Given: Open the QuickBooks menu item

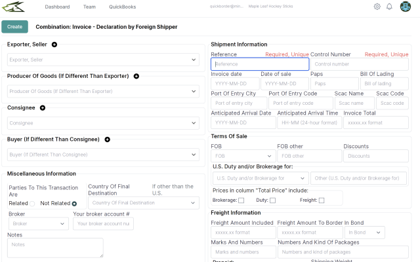Looking at the screenshot, I should click(x=123, y=7).
